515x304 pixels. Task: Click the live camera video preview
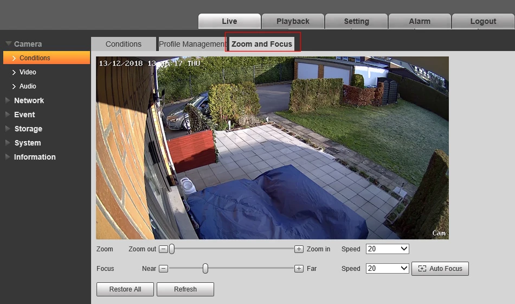coord(272,148)
